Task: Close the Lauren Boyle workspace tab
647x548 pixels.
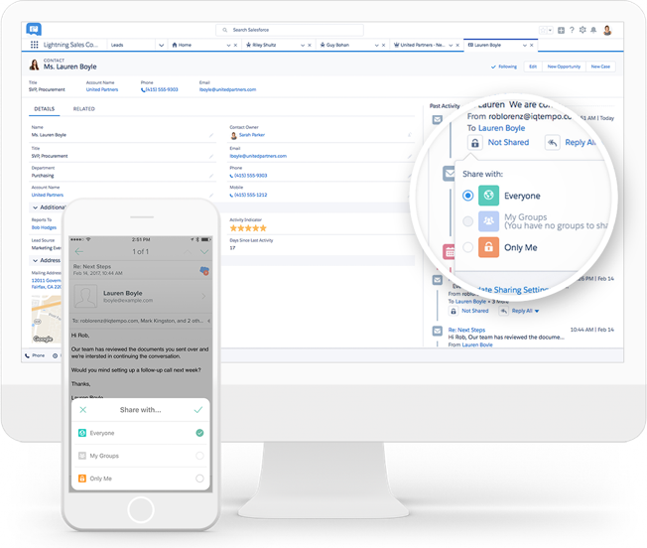Action: [532, 45]
